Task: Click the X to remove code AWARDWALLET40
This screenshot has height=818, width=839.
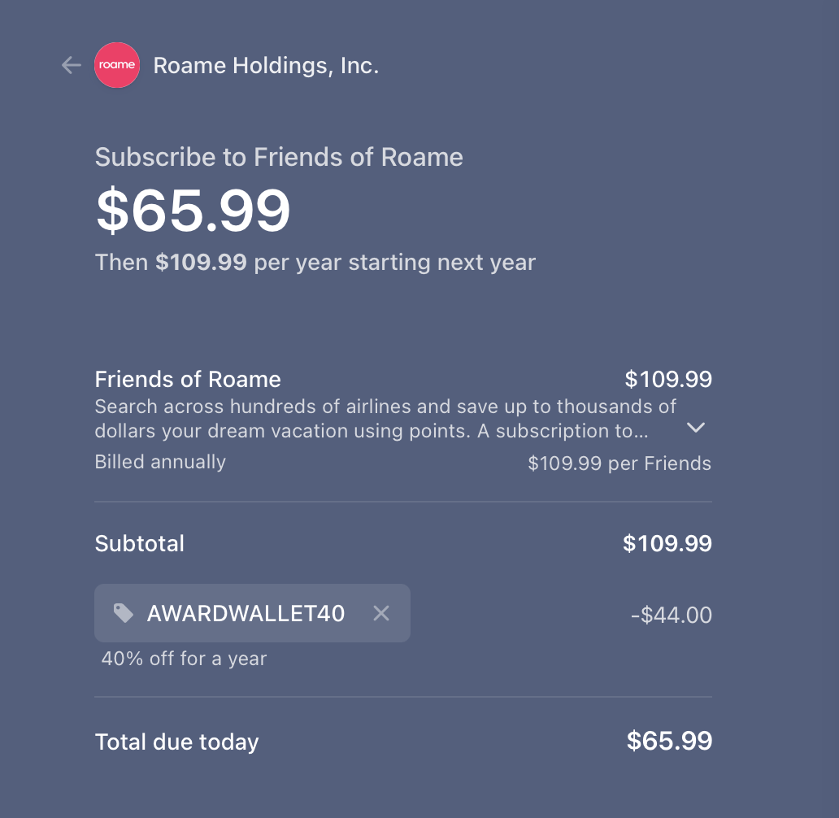Action: click(380, 613)
